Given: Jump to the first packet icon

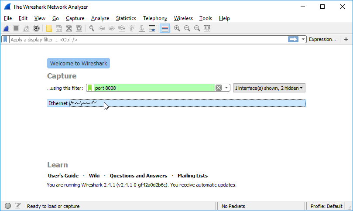Looking at the screenshot, I should tap(132, 28).
